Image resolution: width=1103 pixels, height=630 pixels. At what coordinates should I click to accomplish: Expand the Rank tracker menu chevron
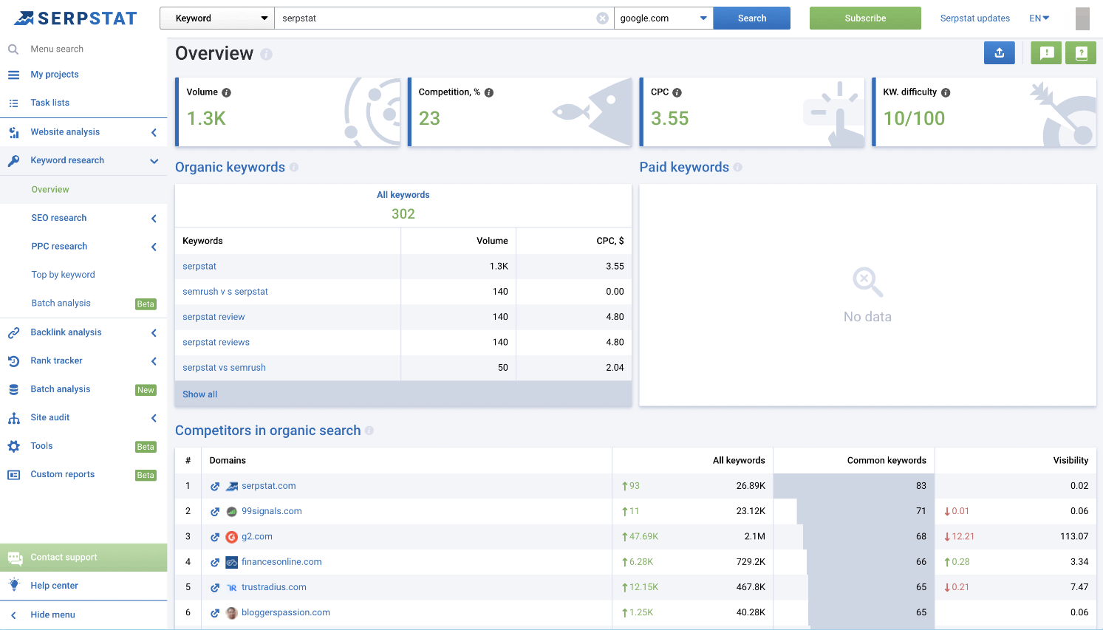point(154,361)
